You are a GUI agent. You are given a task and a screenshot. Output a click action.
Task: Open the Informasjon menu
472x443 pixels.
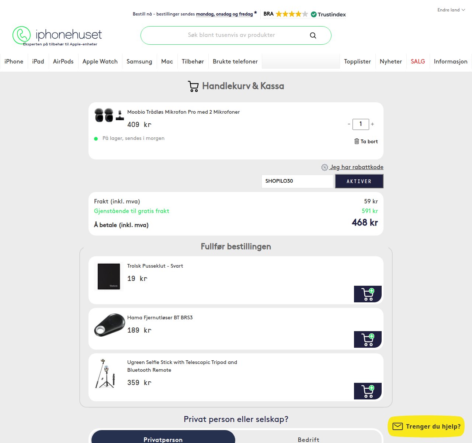click(x=451, y=61)
